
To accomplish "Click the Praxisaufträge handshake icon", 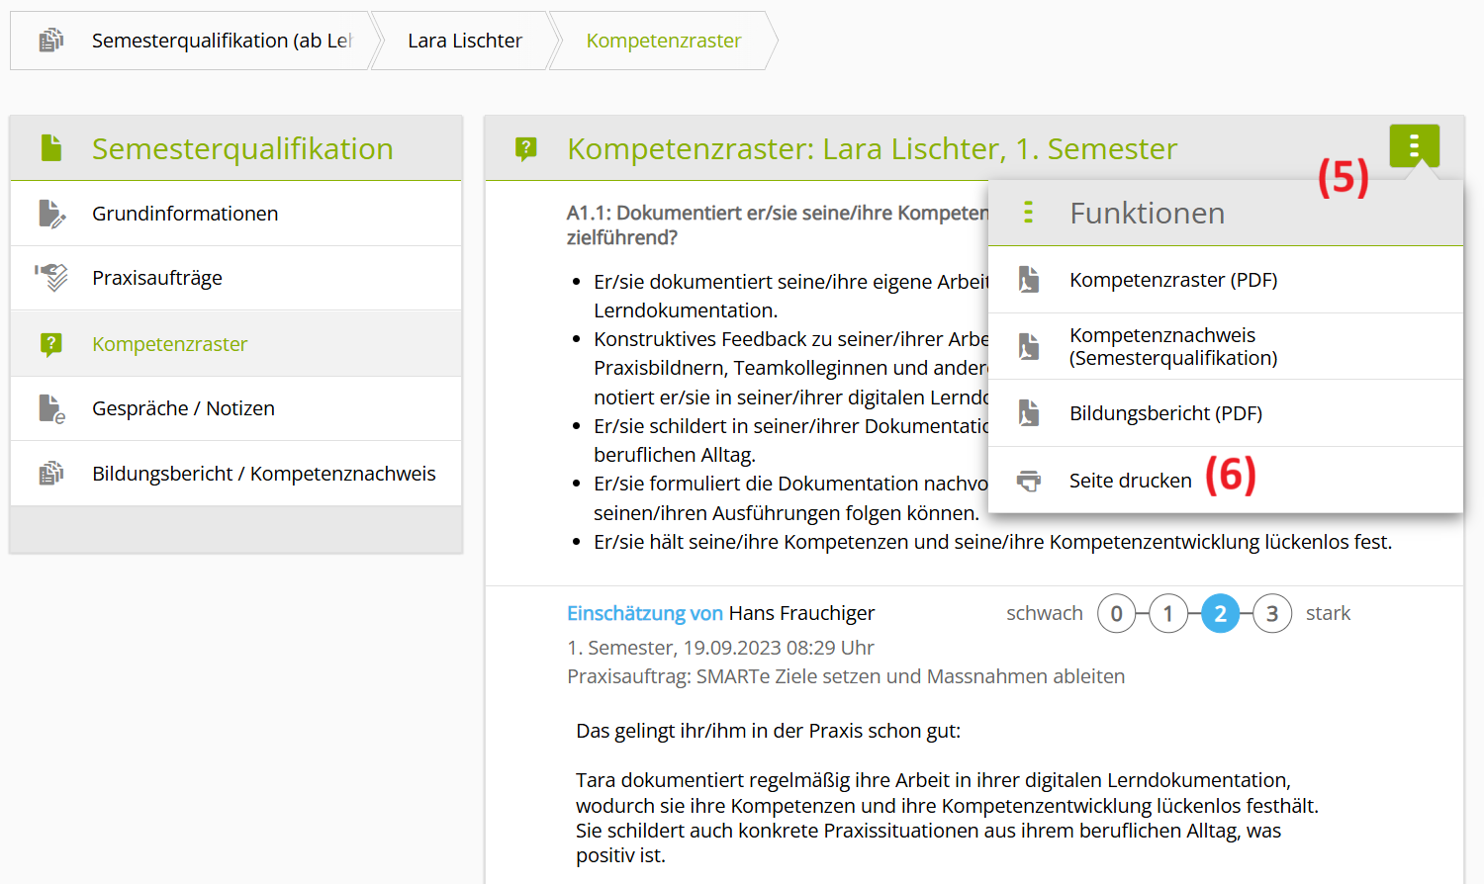I will tap(50, 278).
